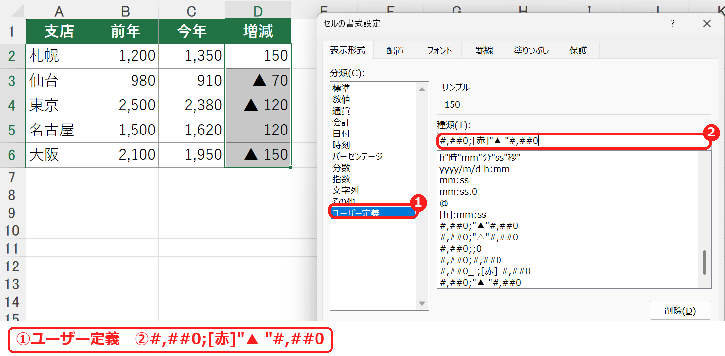Select row 7 header in the worksheet
Image resolution: width=725 pixels, height=356 pixels.
pos(12,177)
